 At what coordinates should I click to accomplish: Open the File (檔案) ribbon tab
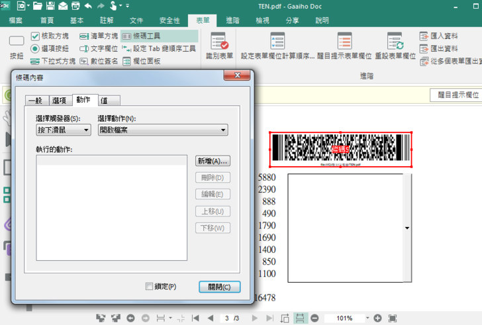pos(16,21)
